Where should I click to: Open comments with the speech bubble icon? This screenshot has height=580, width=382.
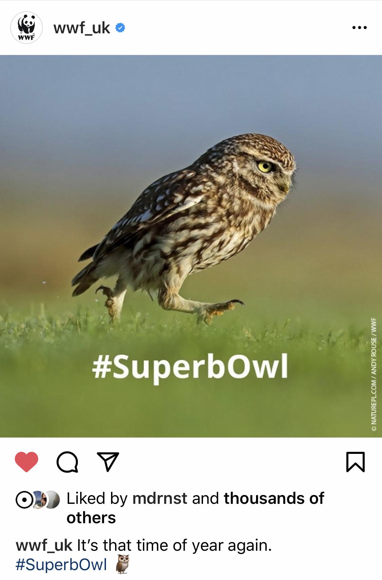(x=67, y=462)
